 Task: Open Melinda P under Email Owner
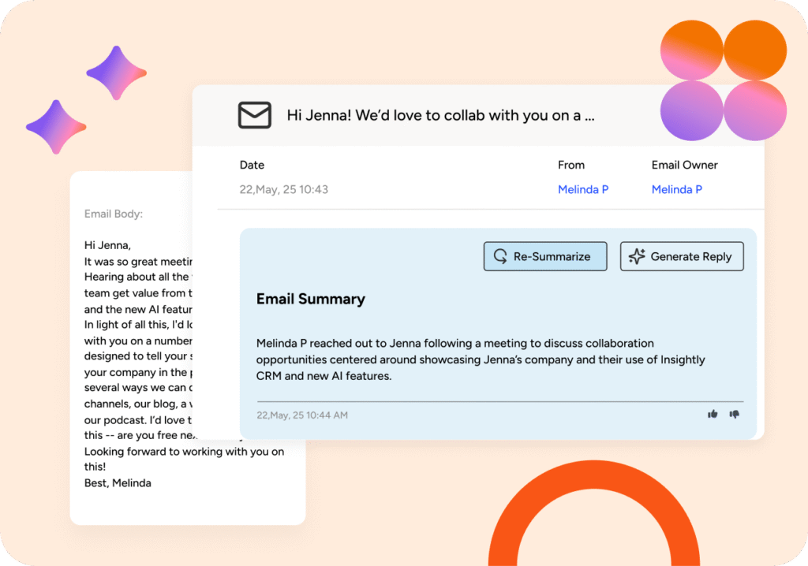point(676,189)
